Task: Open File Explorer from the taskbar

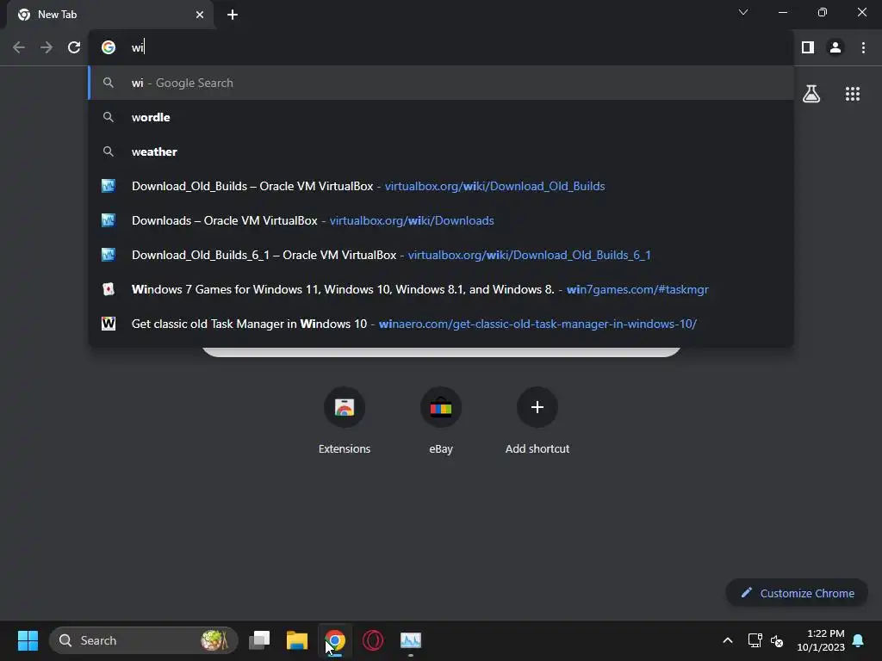Action: (x=297, y=640)
